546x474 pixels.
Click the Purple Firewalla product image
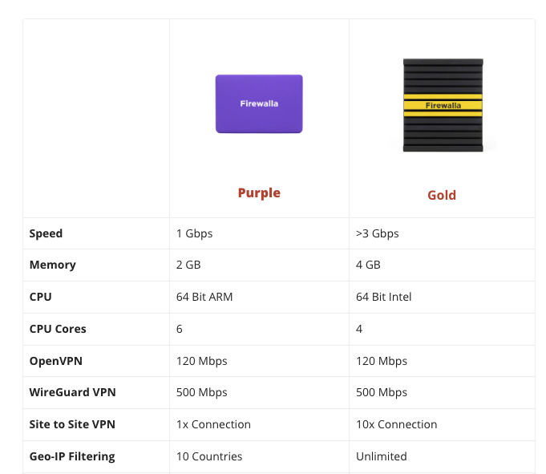pos(259,104)
